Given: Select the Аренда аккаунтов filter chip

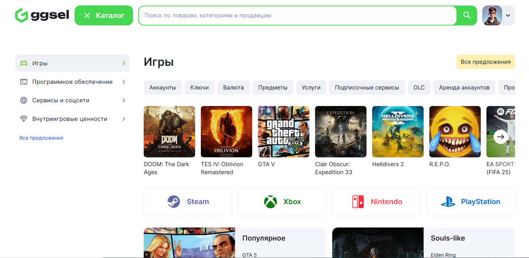Looking at the screenshot, I should coord(464,87).
